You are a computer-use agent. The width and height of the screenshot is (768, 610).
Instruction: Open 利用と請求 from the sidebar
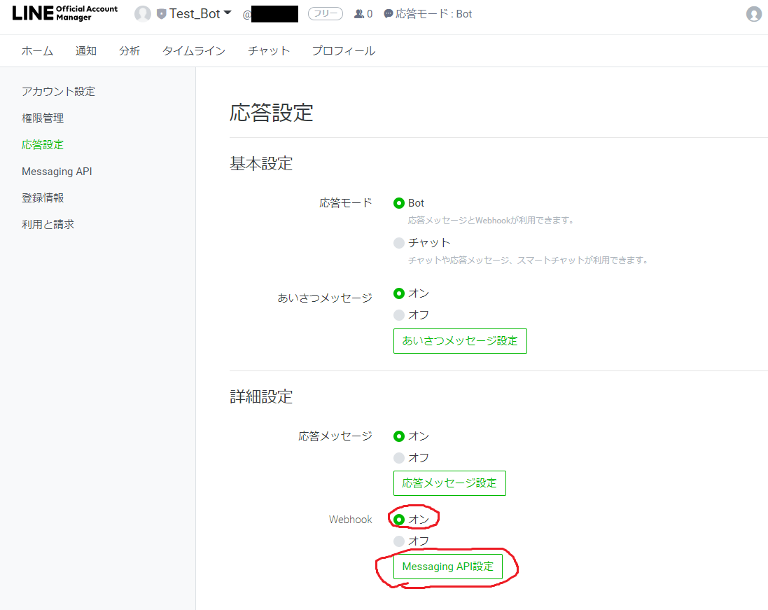pyautogui.click(x=47, y=224)
